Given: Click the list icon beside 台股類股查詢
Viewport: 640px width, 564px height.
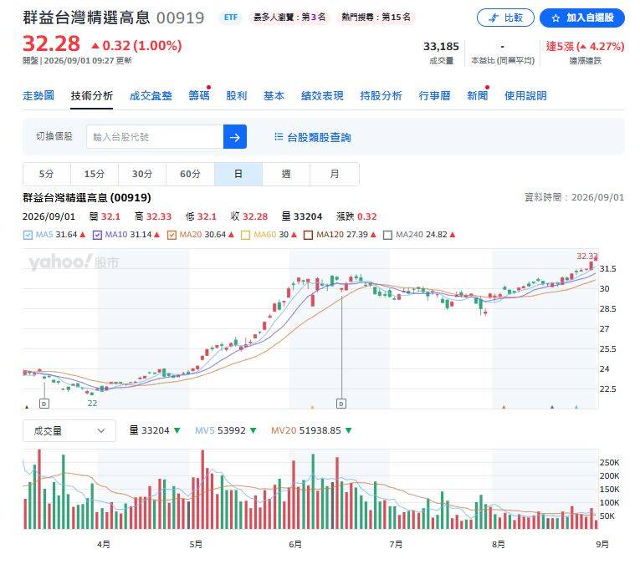Looking at the screenshot, I should click(x=279, y=137).
